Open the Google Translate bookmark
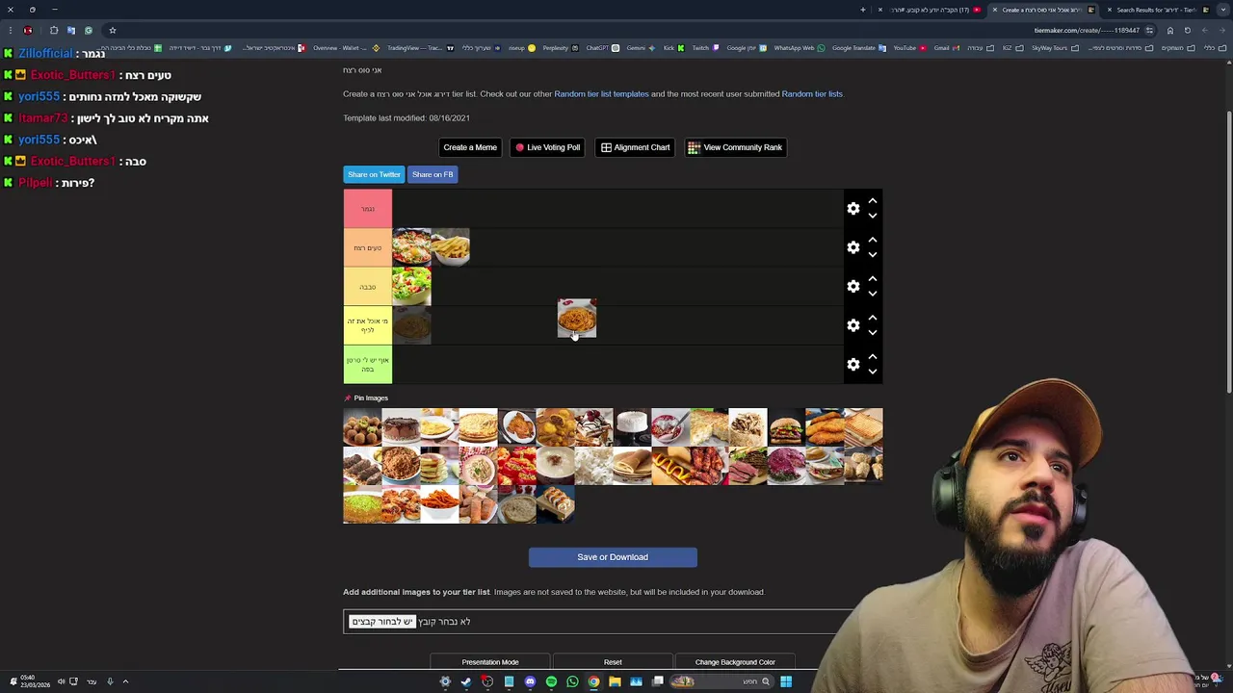This screenshot has height=693, width=1233. pos(857,48)
